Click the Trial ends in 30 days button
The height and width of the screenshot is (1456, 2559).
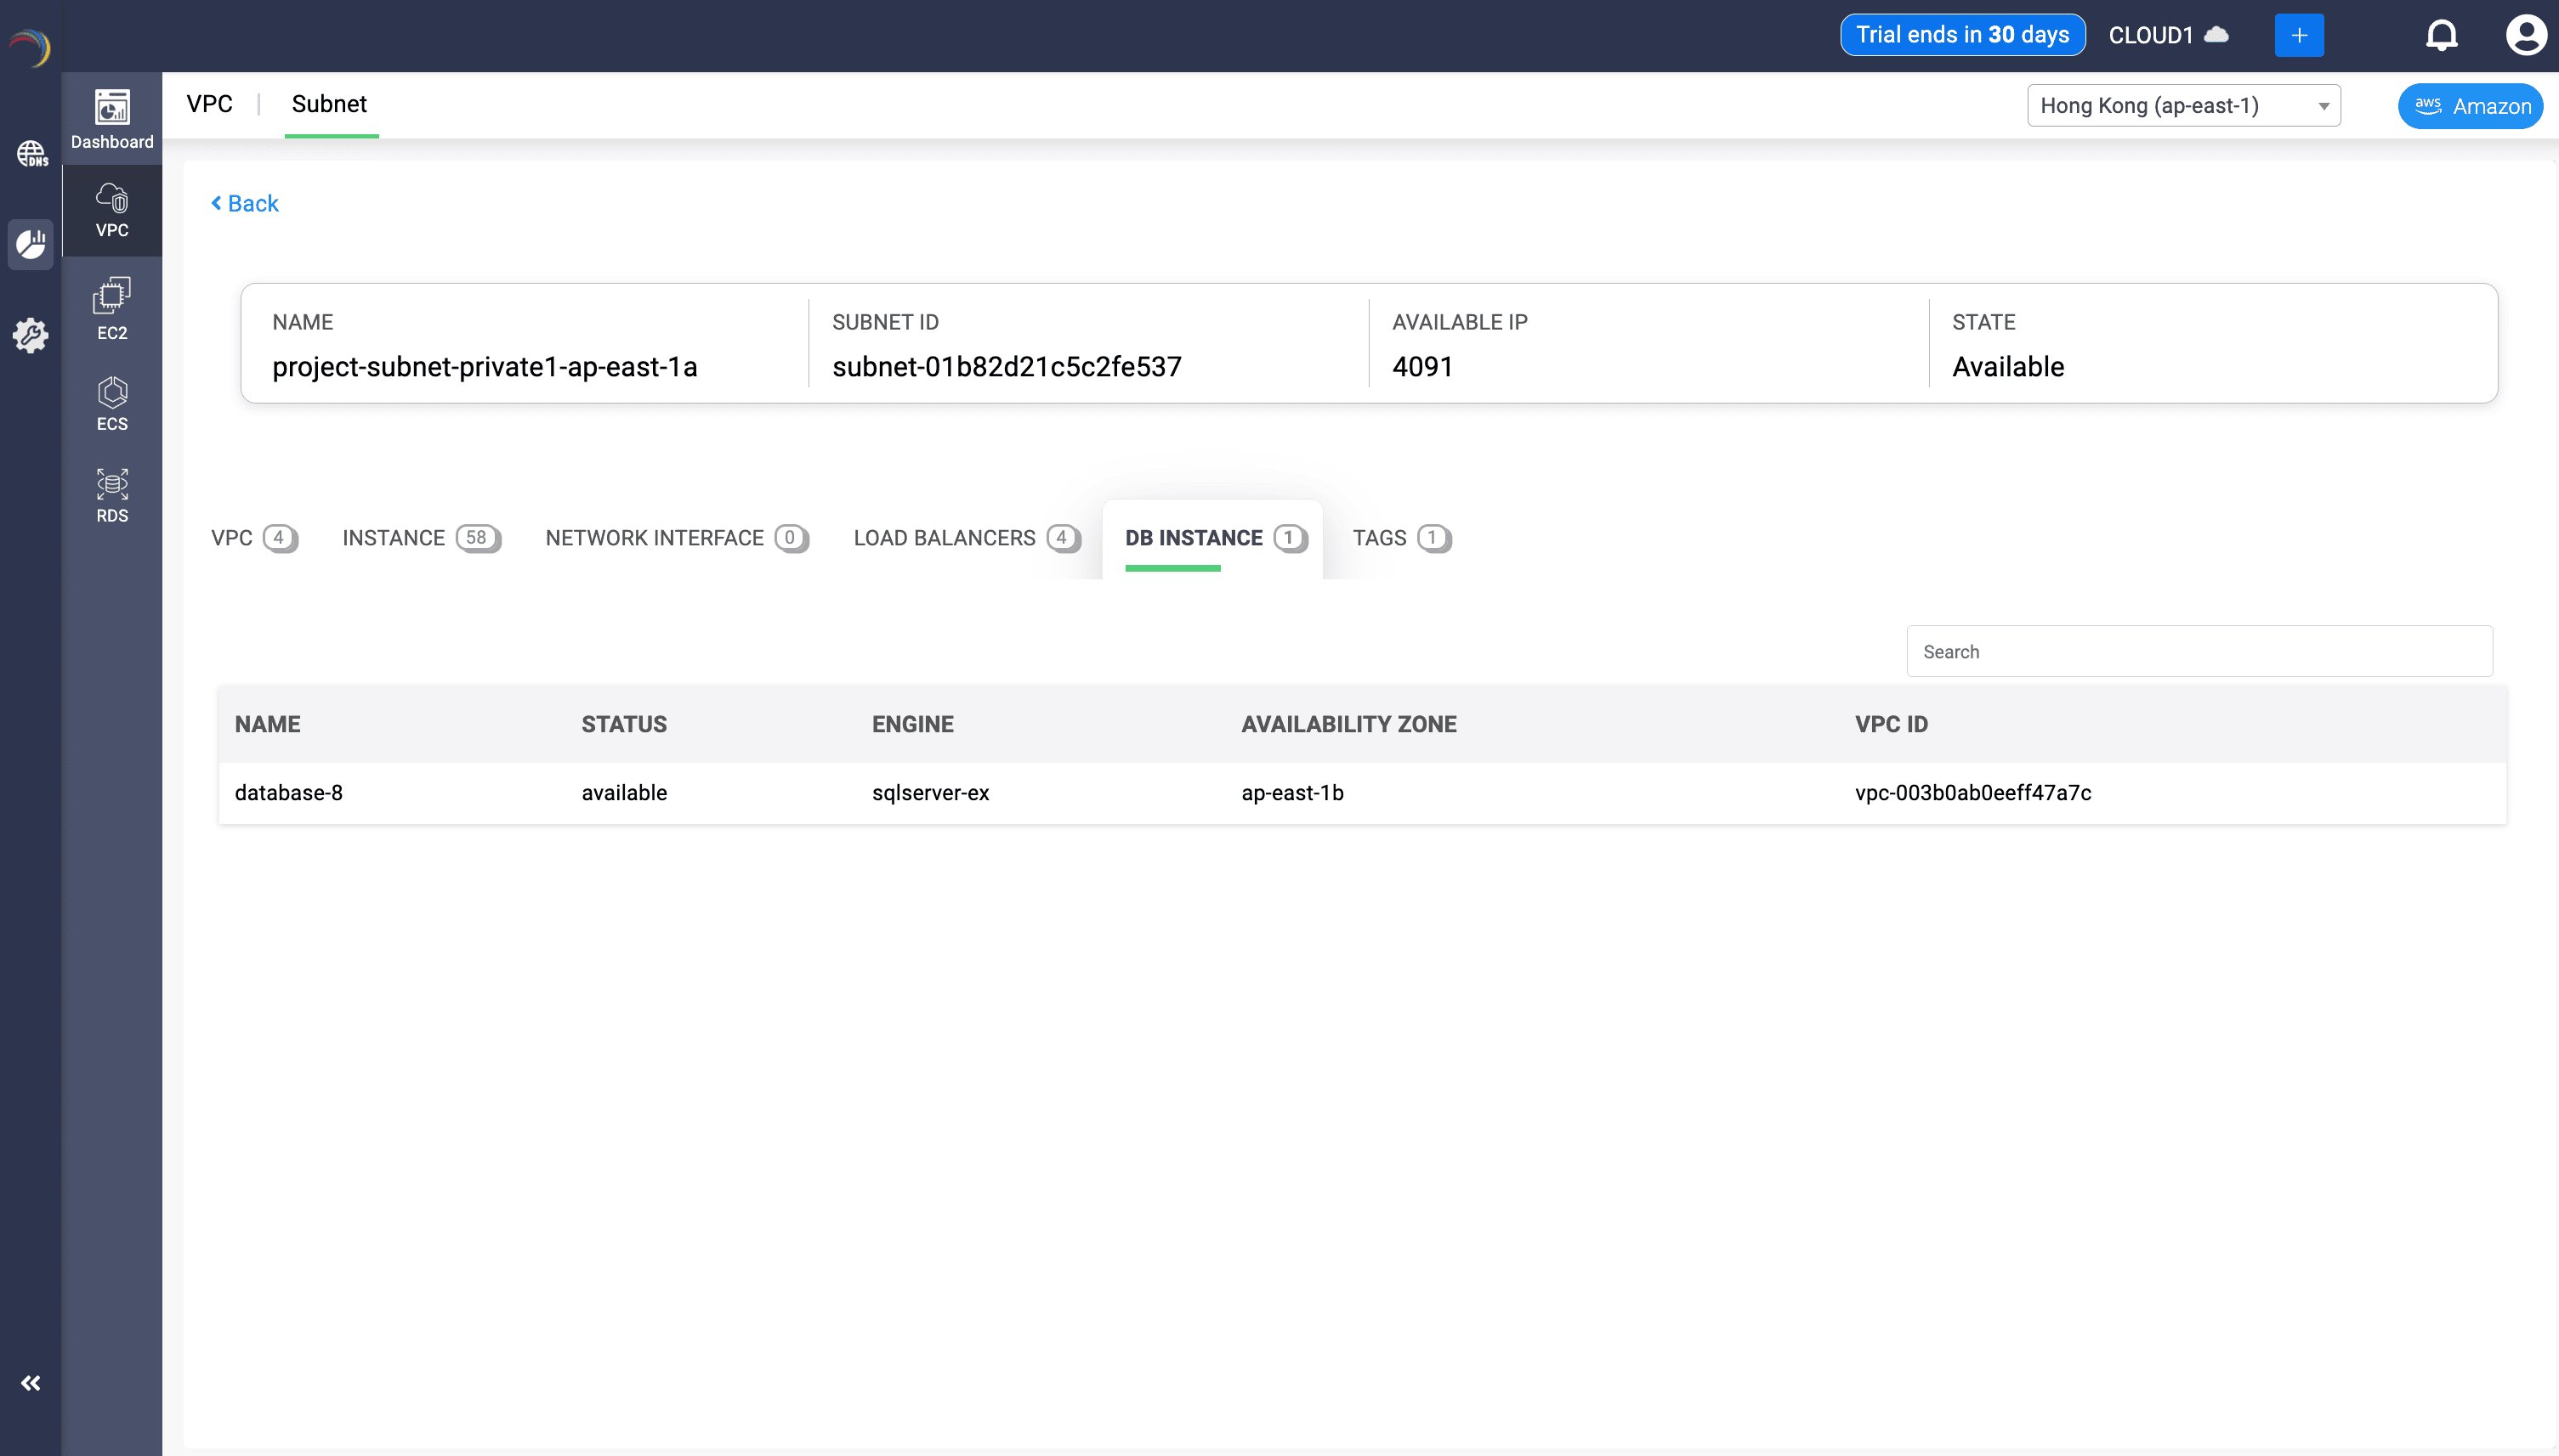click(1961, 33)
